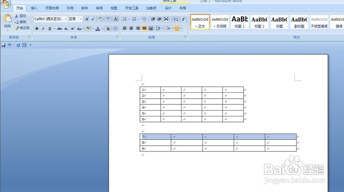Copy selection with the 复制 button
The width and height of the screenshot is (344, 192).
click(x=20, y=22)
